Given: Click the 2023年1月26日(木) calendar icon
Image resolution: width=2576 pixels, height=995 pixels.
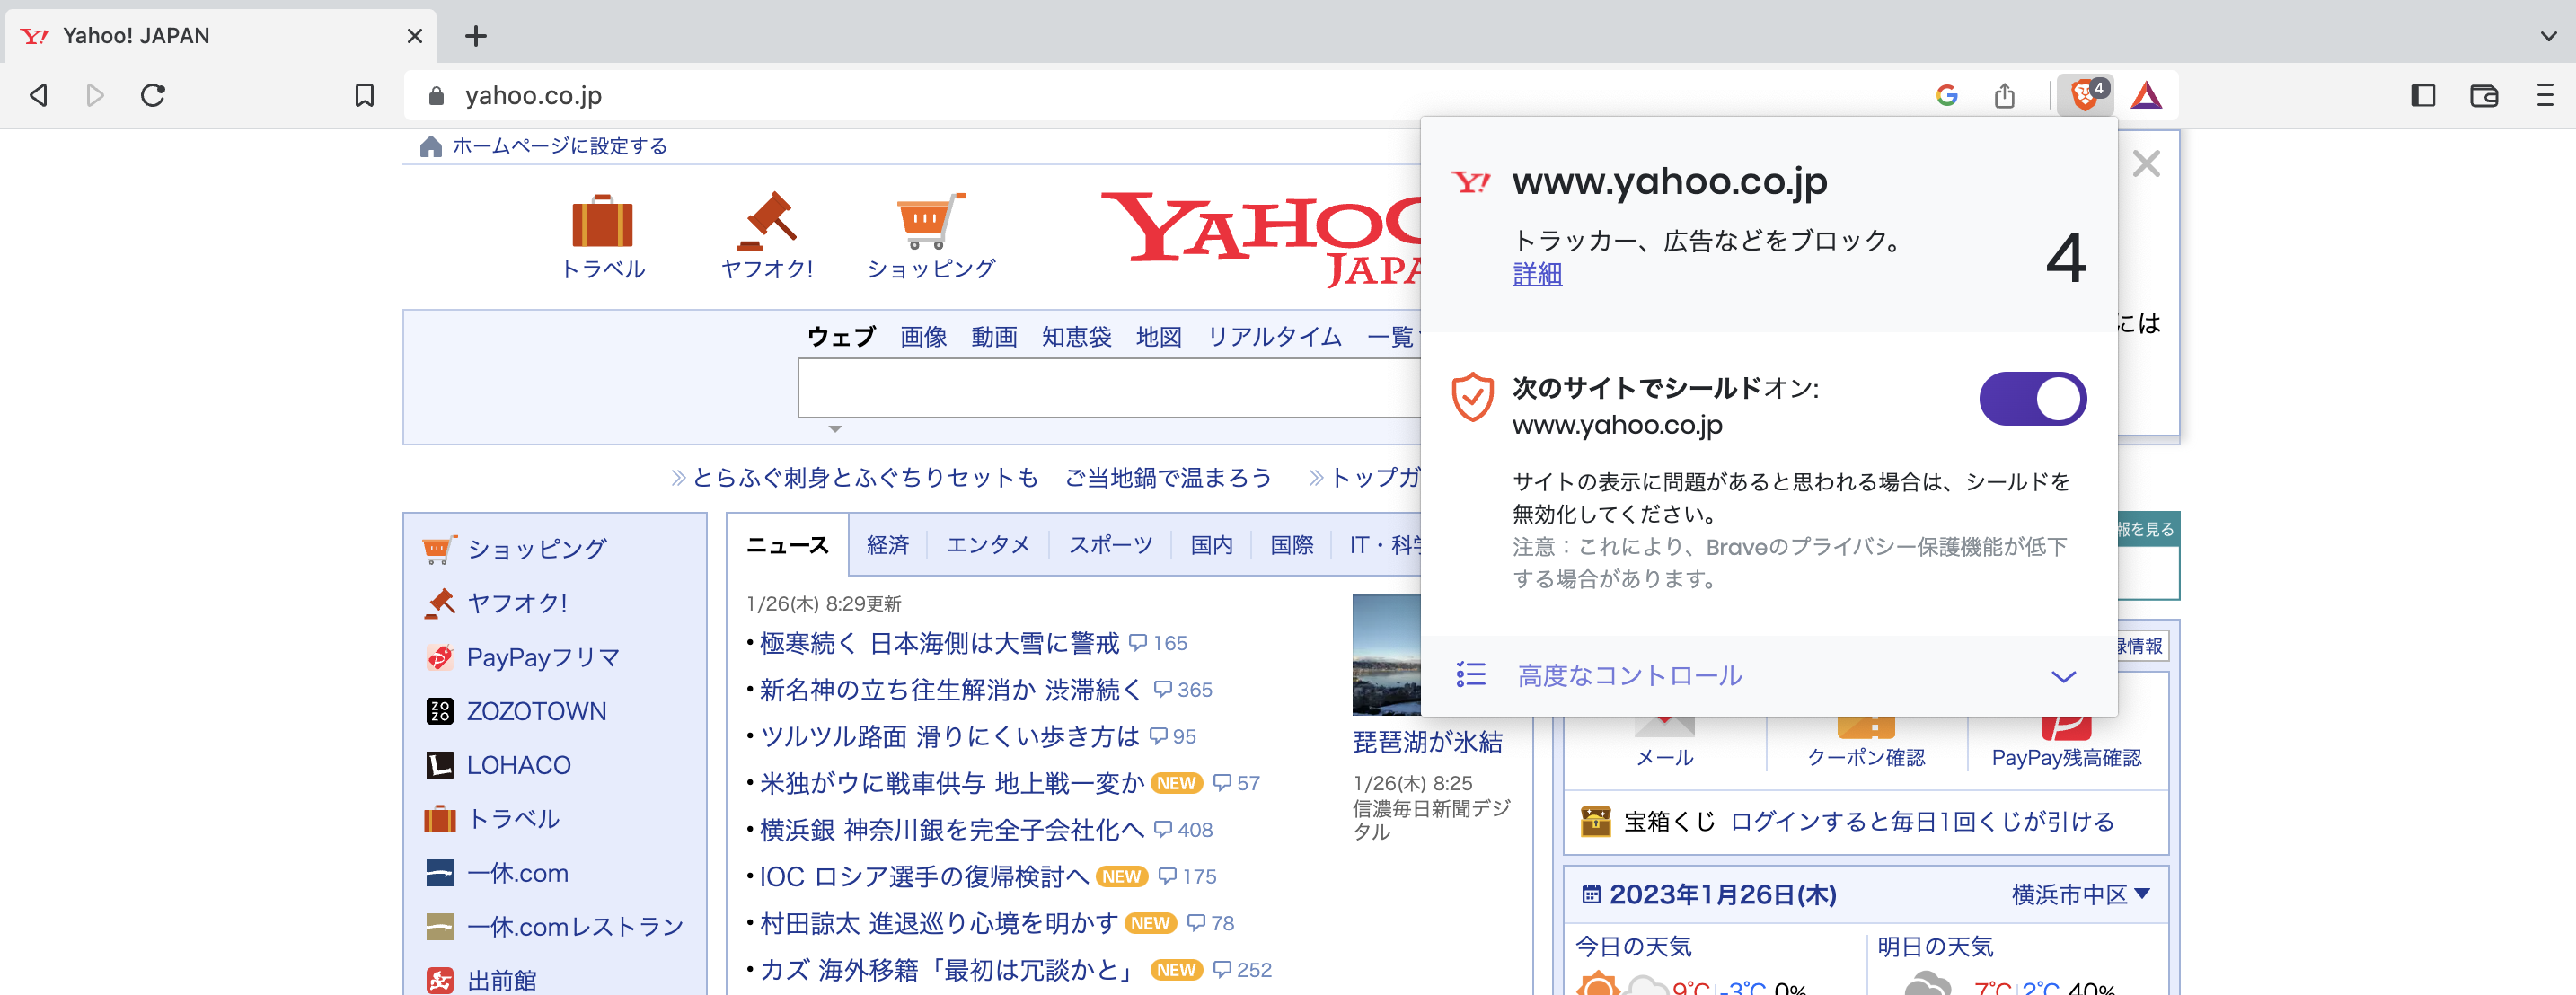Looking at the screenshot, I should [1591, 895].
